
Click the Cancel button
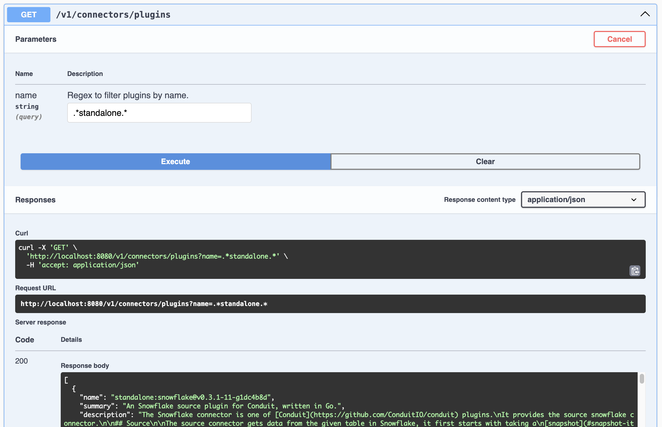[x=619, y=39]
